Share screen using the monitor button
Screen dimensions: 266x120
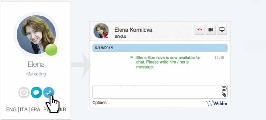click(x=222, y=30)
